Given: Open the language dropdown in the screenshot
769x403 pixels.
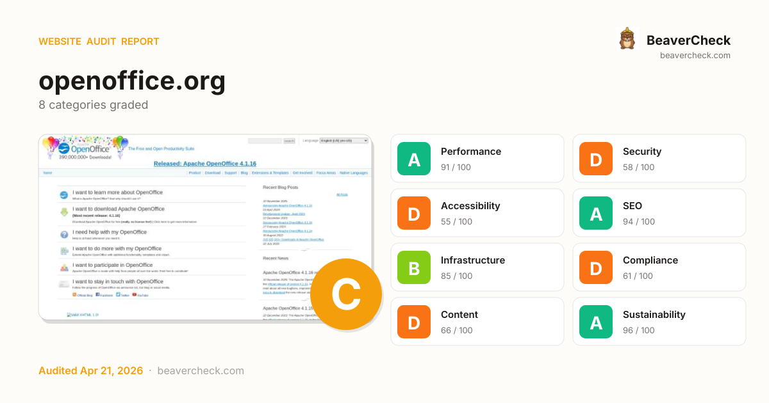Looking at the screenshot, I should 343,141.
